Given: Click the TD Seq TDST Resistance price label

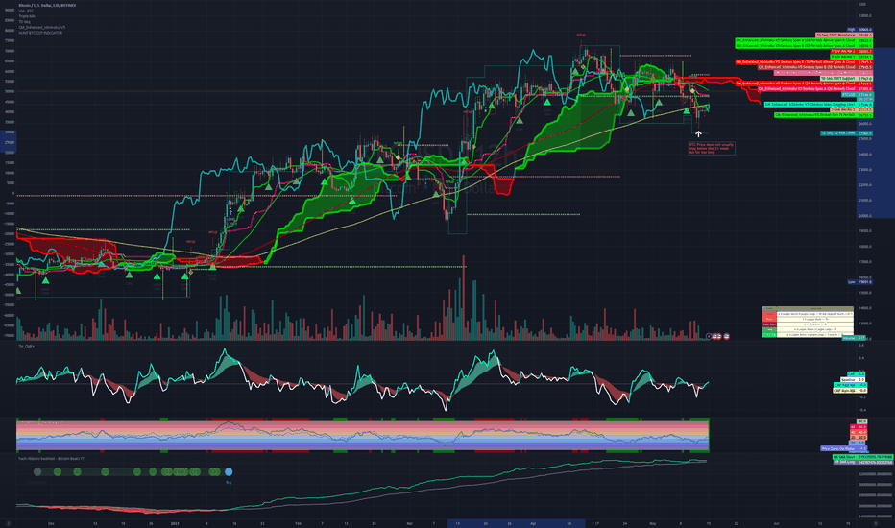Looking at the screenshot, I should click(x=844, y=35).
